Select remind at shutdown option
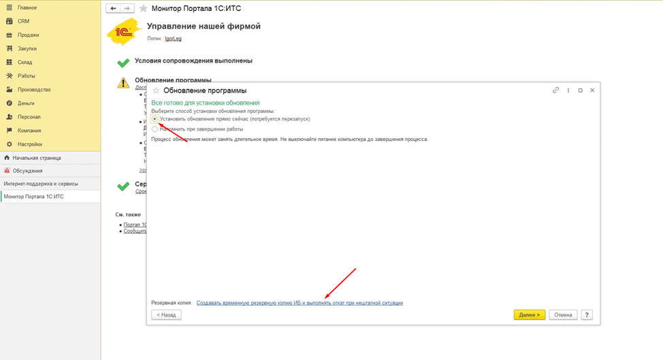The width and height of the screenshot is (663, 360). coord(155,129)
